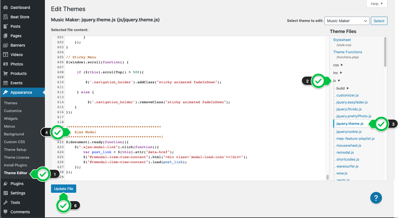Open the Events menu item
The width and height of the screenshot is (398, 218).
click(16, 83)
